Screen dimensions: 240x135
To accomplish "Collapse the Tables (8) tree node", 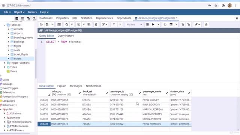I will pos(4,25).
